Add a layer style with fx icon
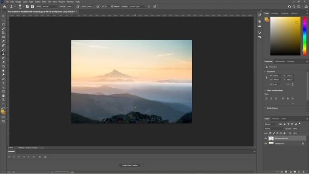The image size is (309, 174). (x=282, y=172)
